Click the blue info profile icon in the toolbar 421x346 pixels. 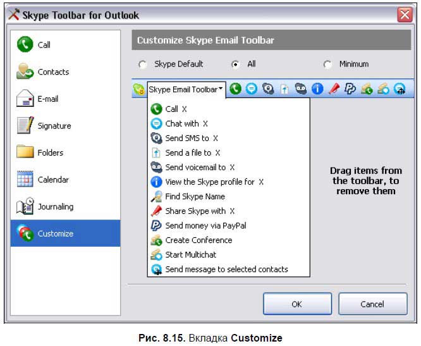[317, 90]
